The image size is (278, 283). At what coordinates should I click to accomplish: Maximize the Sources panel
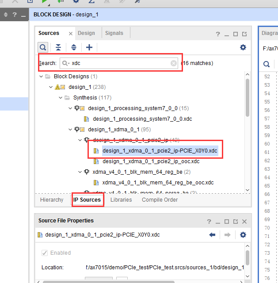(x=236, y=34)
